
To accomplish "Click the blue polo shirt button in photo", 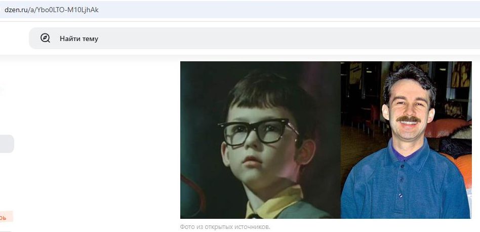I will (399, 195).
